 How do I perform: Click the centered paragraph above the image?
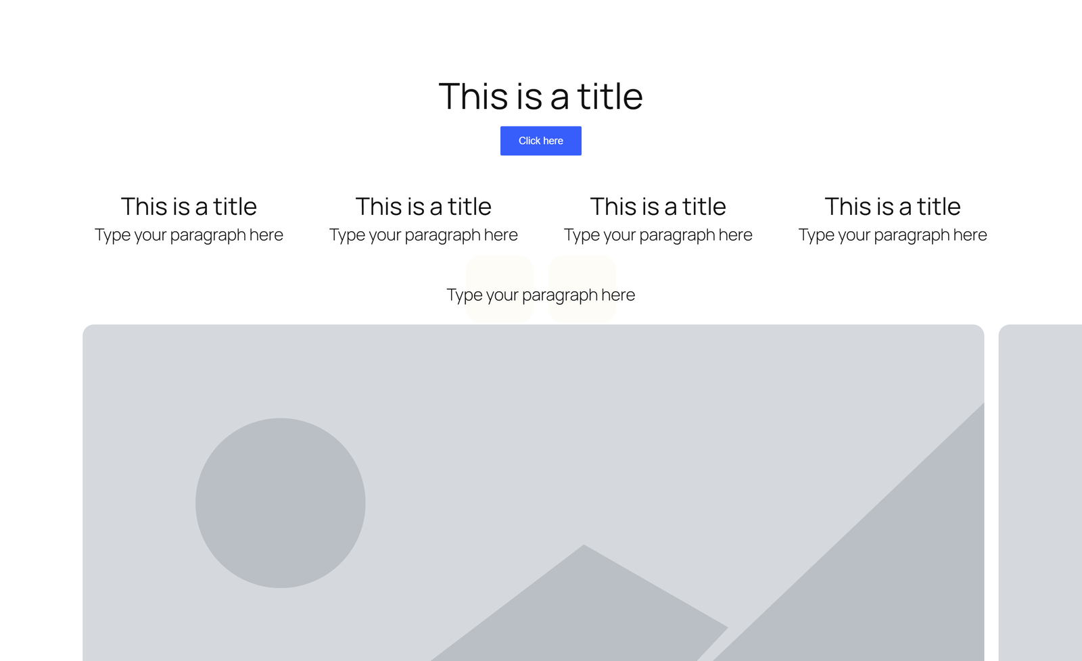[540, 295]
